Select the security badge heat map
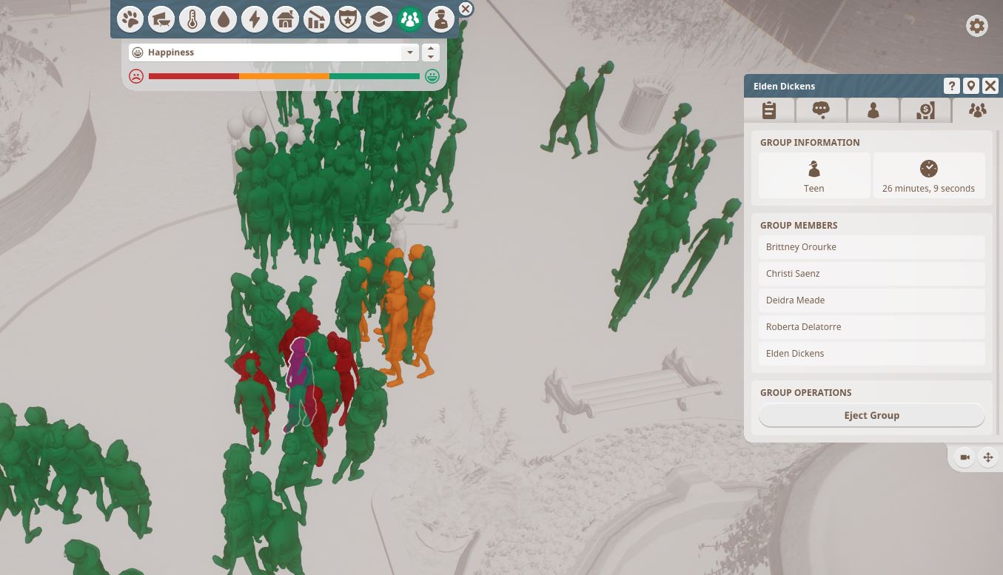1003x575 pixels. point(348,19)
